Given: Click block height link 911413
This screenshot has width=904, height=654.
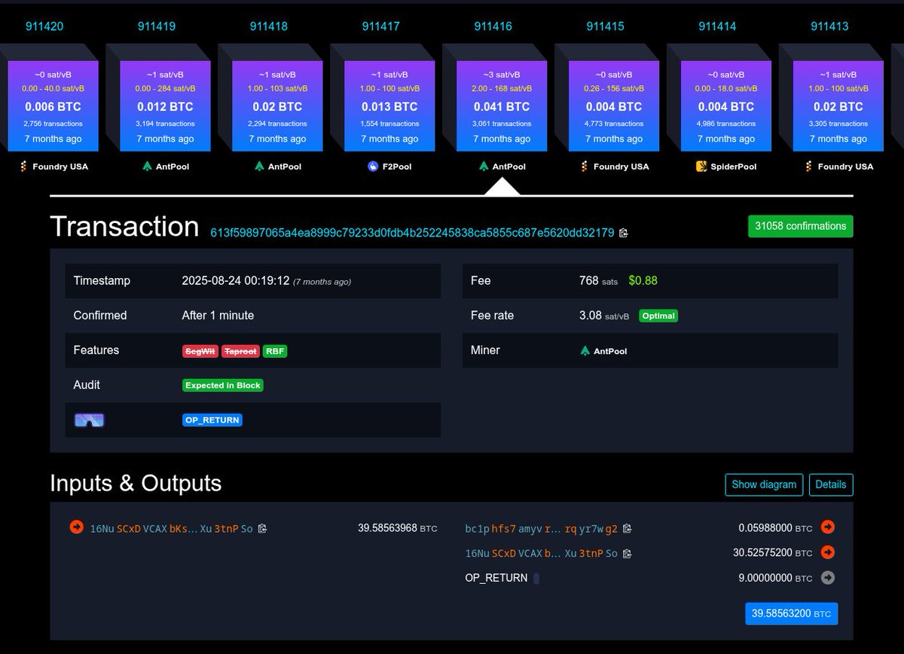Looking at the screenshot, I should [830, 26].
